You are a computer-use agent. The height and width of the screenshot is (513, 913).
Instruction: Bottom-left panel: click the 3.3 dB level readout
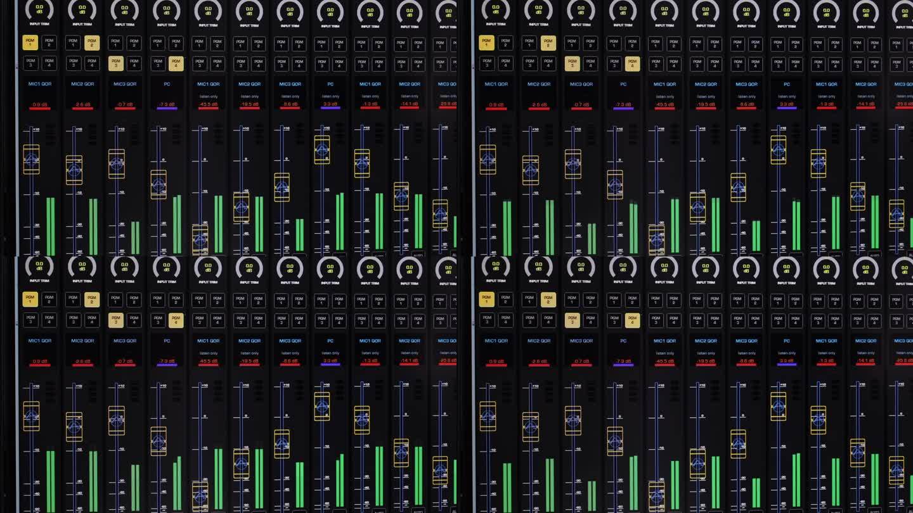click(330, 360)
